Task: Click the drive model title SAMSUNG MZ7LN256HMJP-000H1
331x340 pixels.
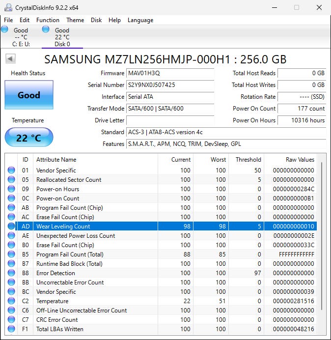Action: pos(137,59)
